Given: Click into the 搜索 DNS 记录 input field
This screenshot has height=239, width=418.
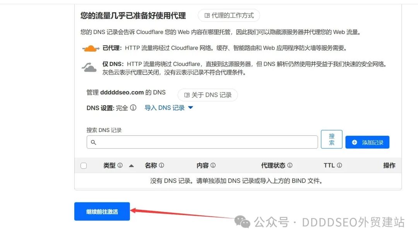Looking at the screenshot, I should [202, 142].
